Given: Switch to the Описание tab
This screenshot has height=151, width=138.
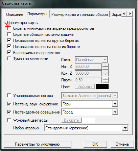Looking at the screenshot, I should [x=15, y=15].
